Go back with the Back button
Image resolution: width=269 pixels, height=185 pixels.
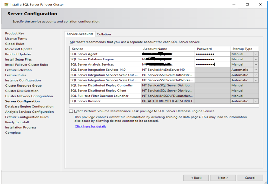click(196, 178)
